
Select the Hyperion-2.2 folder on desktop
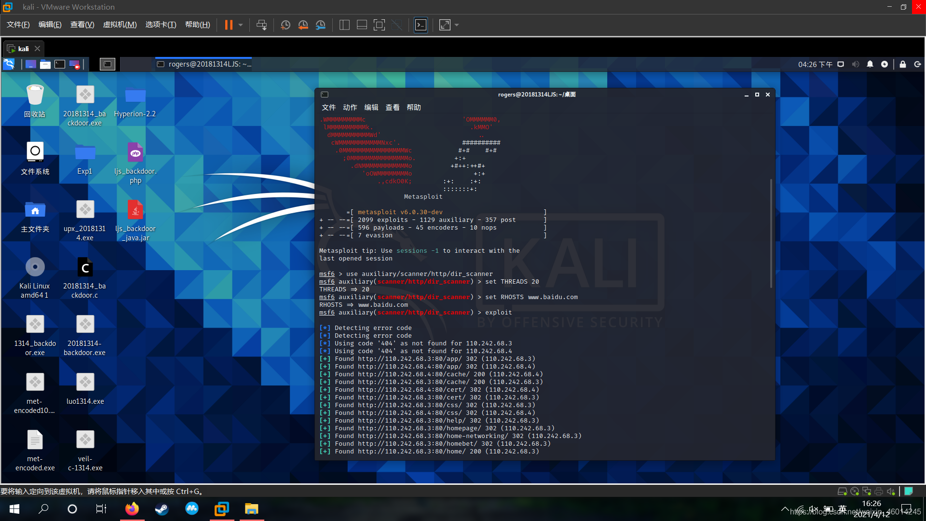tap(135, 101)
